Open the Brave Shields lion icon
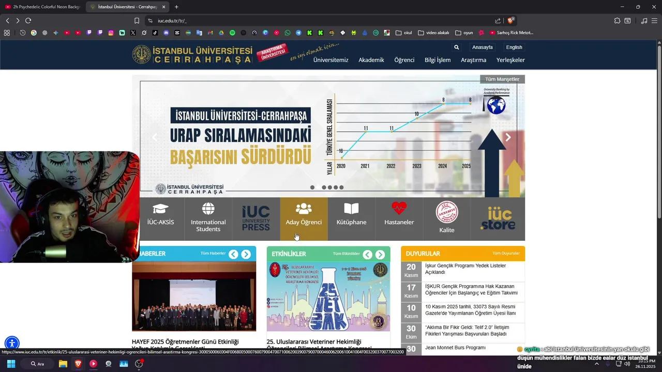This screenshot has width=662, height=372. click(x=510, y=21)
